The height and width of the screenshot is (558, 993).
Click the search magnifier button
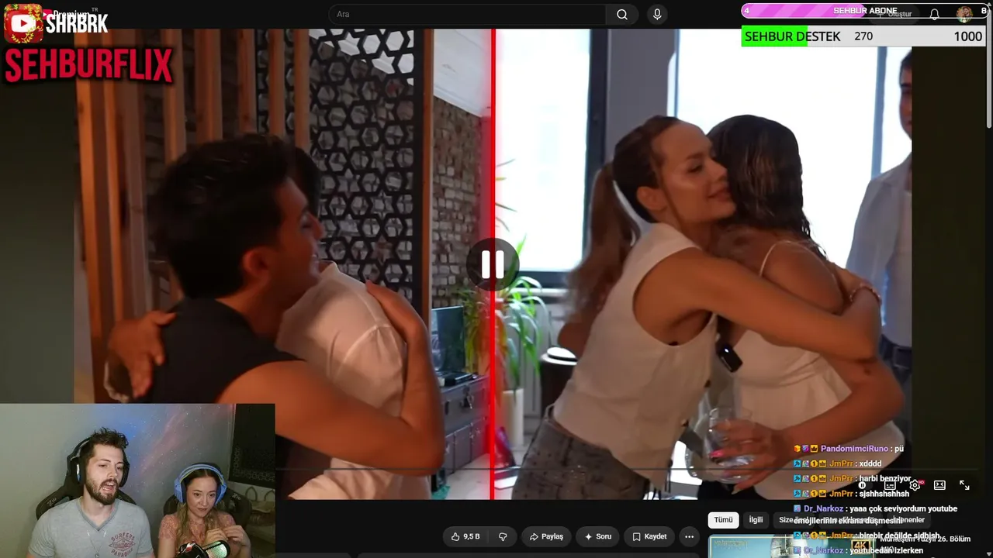pos(622,15)
